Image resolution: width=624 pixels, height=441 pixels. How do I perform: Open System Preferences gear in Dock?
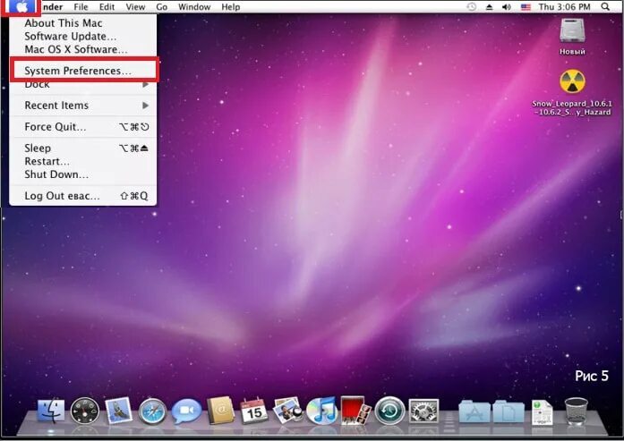pyautogui.click(x=423, y=411)
